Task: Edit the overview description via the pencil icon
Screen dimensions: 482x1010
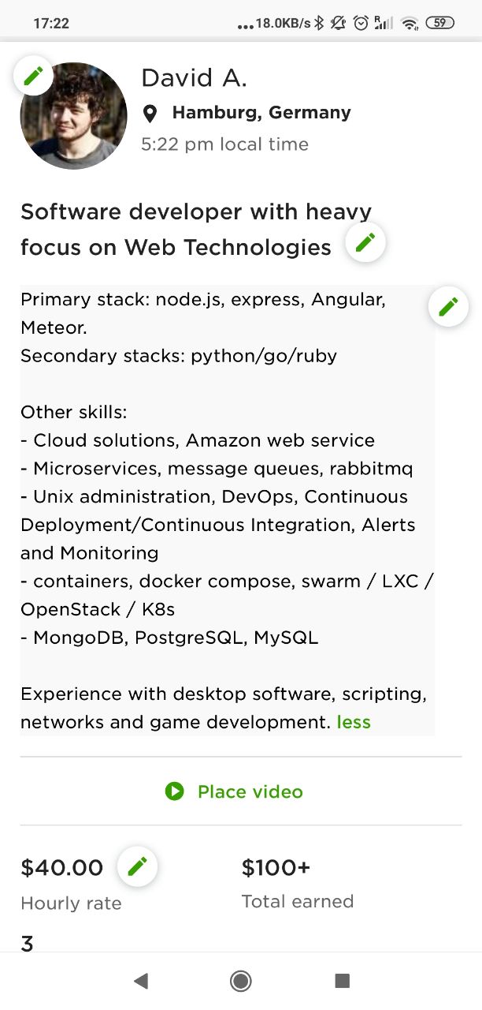Action: pyautogui.click(x=448, y=306)
